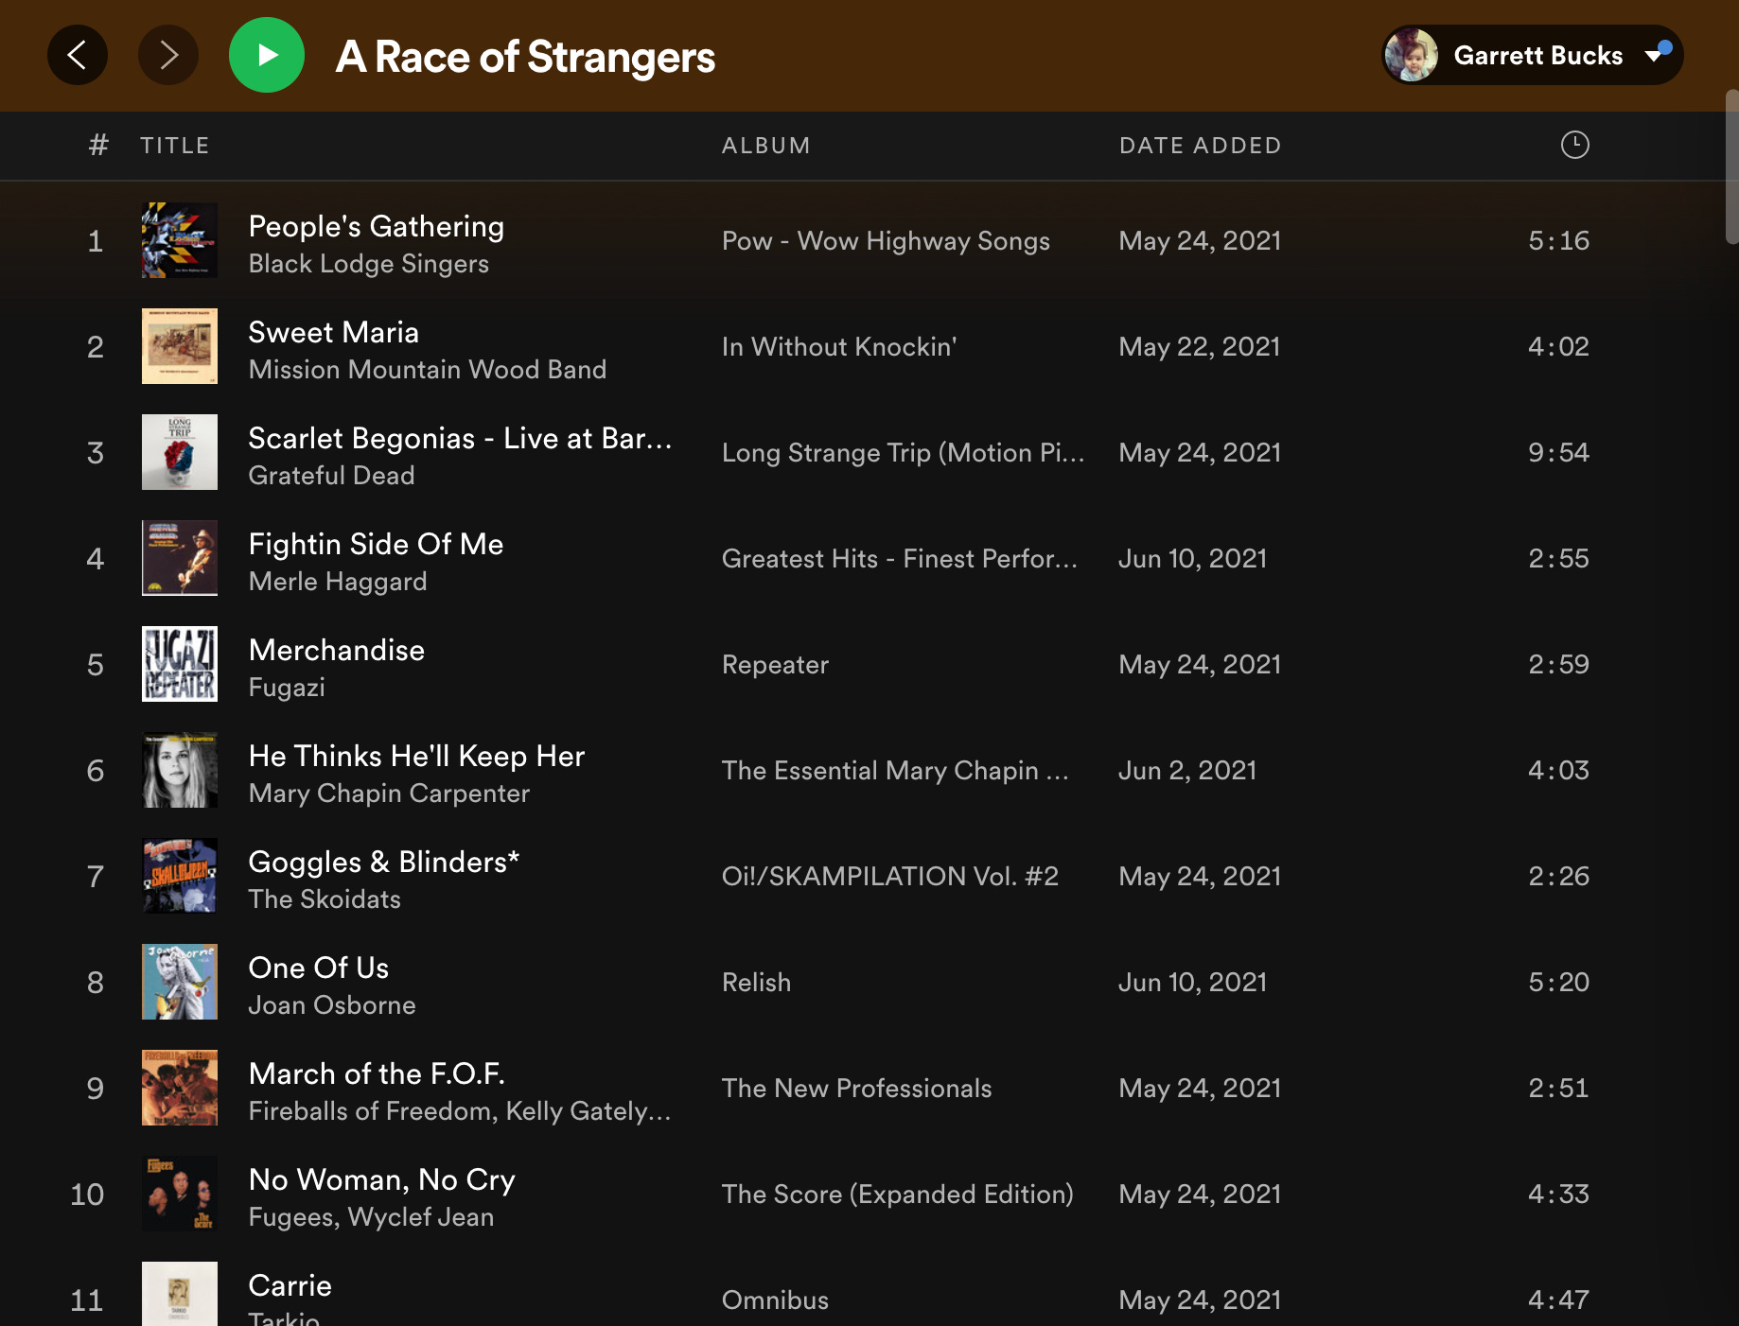Screen dimensions: 1739x1326
Task: Go forward with the right arrow button
Action: tap(168, 55)
